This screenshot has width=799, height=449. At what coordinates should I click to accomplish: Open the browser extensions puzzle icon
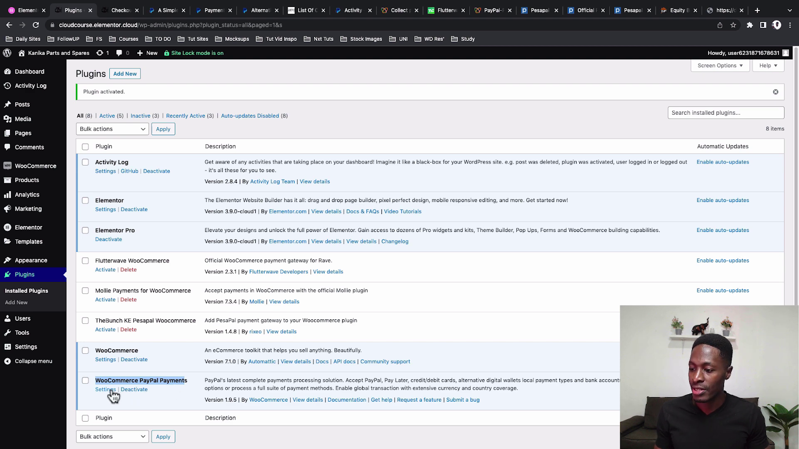(750, 25)
